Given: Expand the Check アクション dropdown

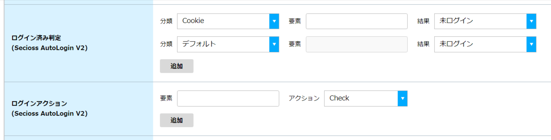Looking at the screenshot, I should (366, 98).
